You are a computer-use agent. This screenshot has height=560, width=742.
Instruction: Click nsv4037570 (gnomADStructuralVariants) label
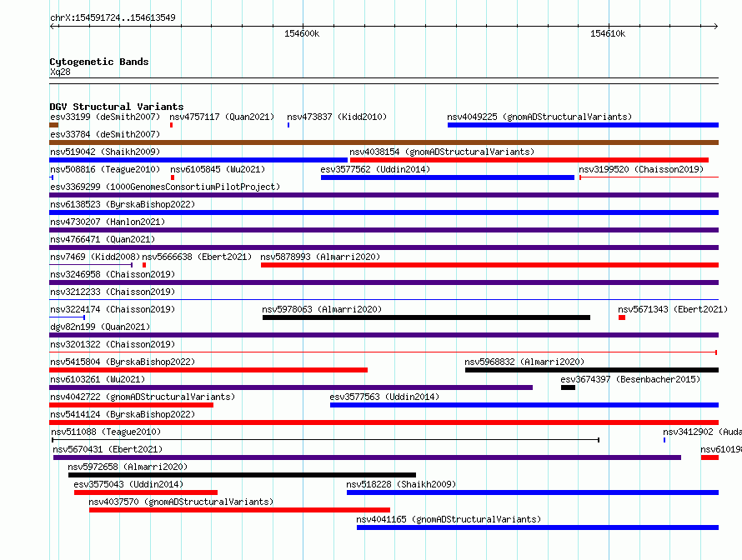click(181, 502)
